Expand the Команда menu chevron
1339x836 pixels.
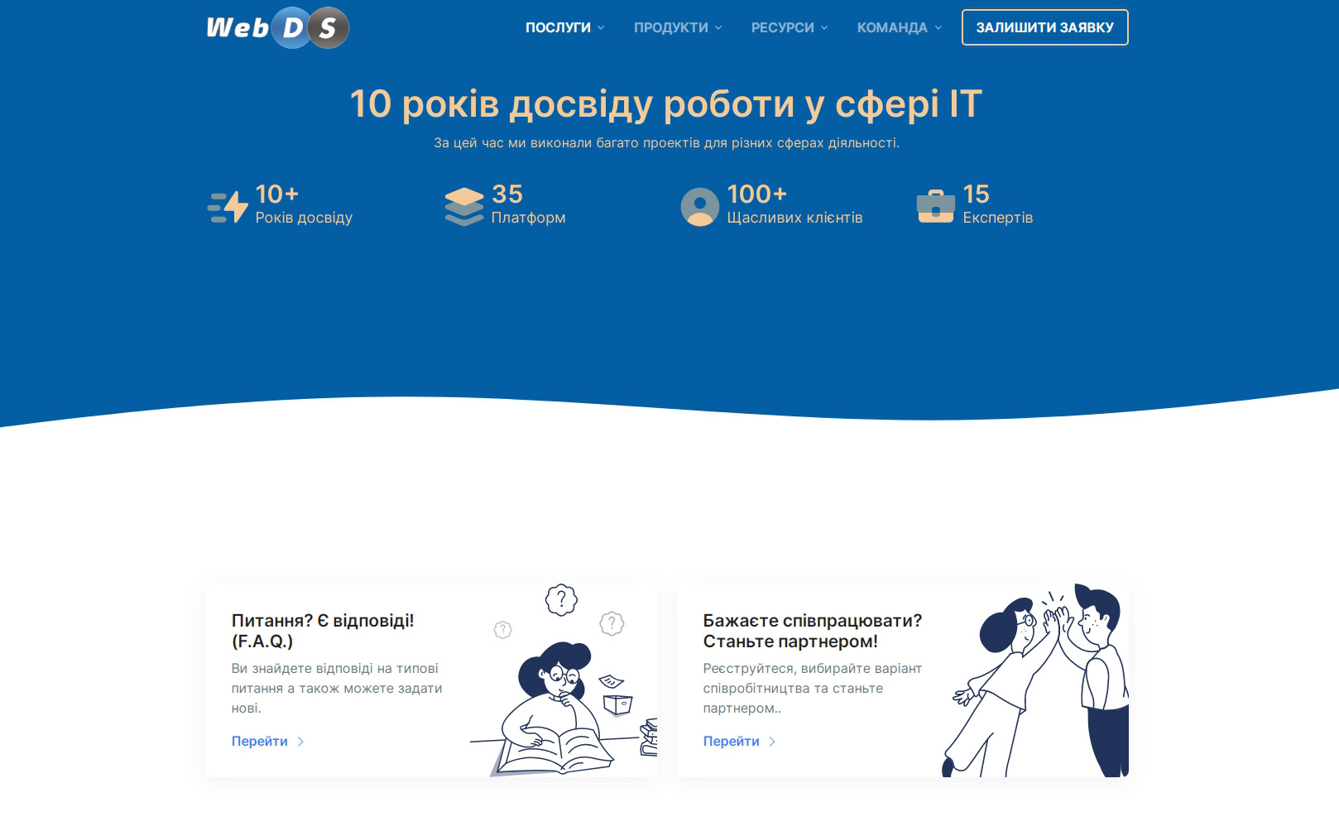[x=938, y=28]
